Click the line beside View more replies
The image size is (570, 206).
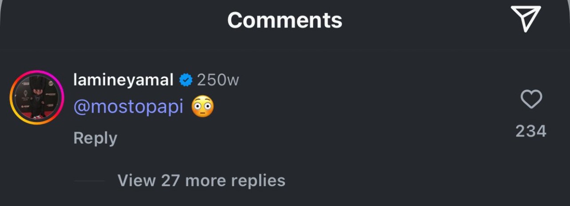coord(89,181)
